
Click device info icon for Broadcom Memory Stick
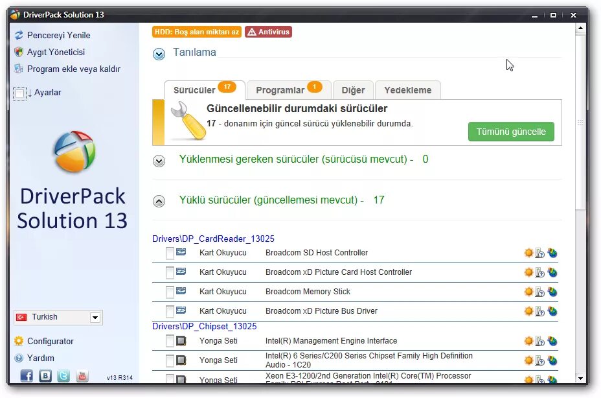coord(539,292)
